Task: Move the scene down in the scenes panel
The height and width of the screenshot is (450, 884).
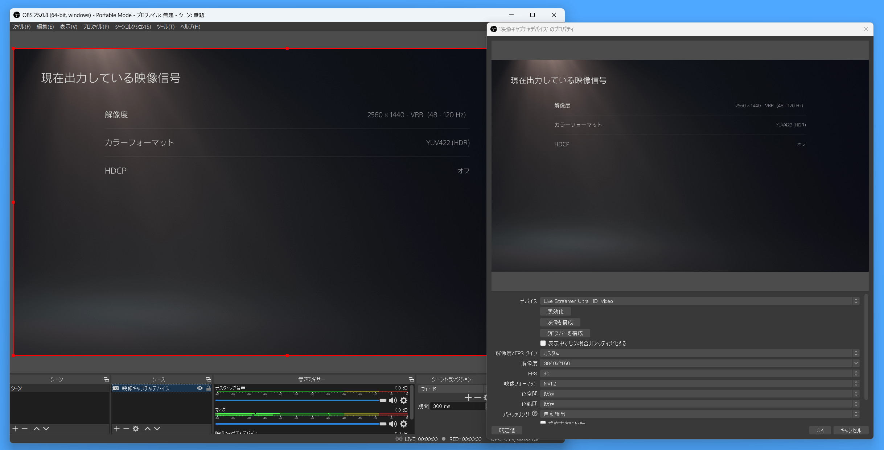Action: (46, 429)
